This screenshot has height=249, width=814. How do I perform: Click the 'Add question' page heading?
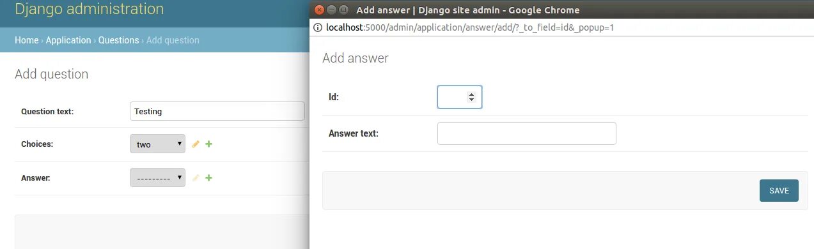point(51,74)
